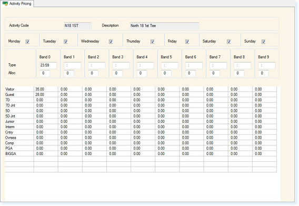Click the Band 9 Type time field
This screenshot has width=299, height=206.
pyautogui.click(x=267, y=65)
